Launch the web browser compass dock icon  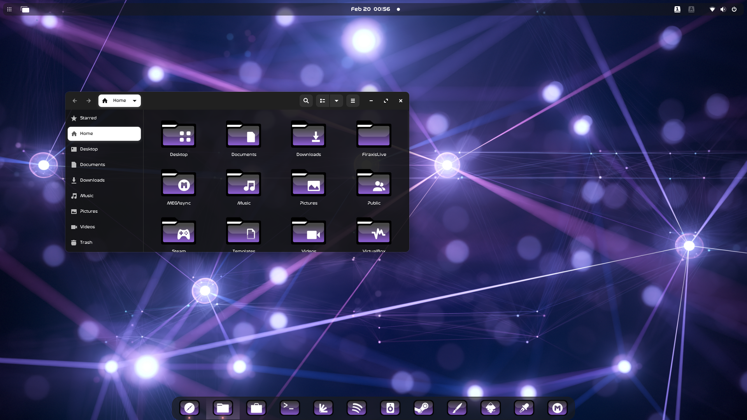point(189,408)
